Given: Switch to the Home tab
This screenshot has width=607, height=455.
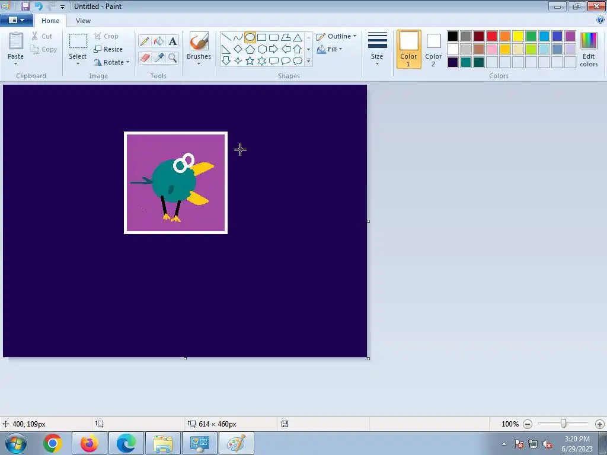Looking at the screenshot, I should click(x=50, y=21).
